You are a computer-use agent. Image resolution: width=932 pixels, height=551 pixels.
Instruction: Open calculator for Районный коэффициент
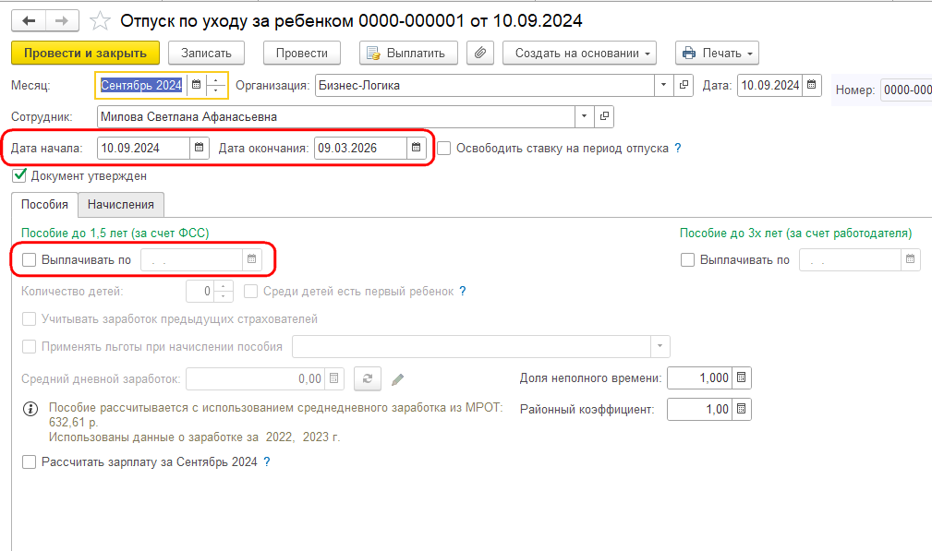pyautogui.click(x=741, y=409)
